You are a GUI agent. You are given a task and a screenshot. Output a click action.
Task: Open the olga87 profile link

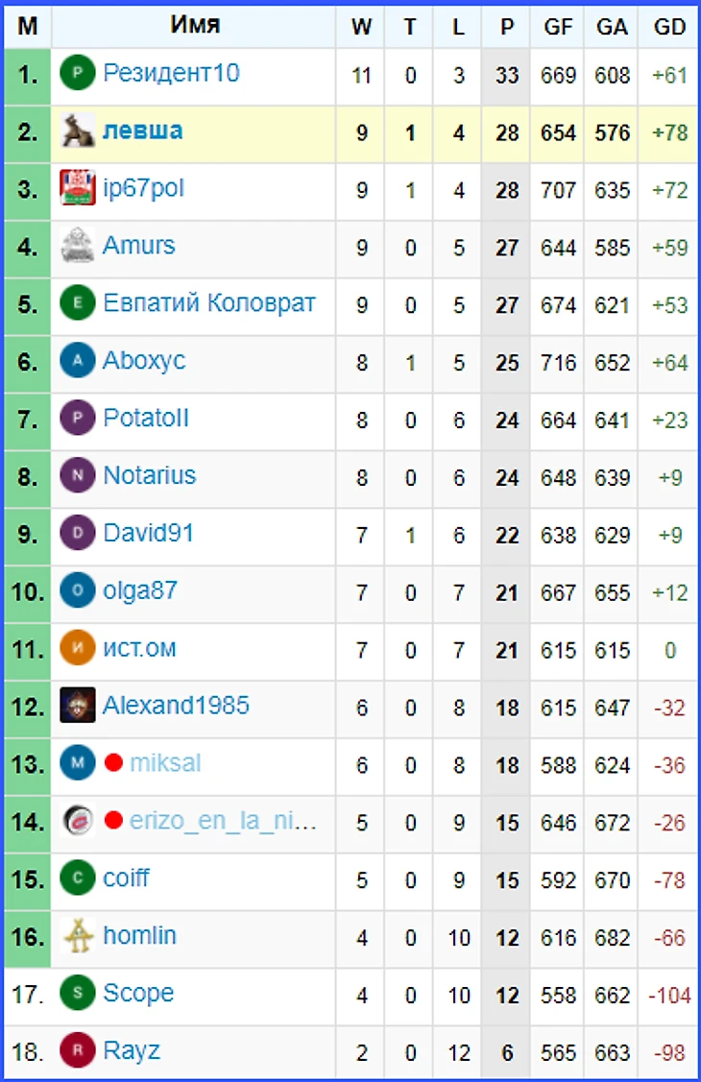[x=140, y=590]
